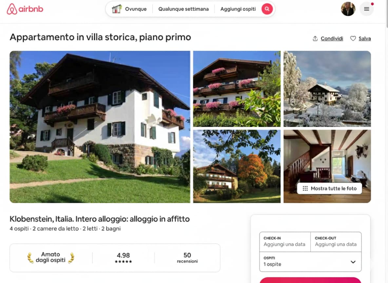
Task: Open the user profile avatar
Action: [x=348, y=9]
